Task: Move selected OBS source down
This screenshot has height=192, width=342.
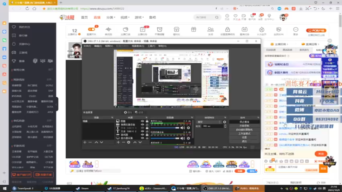Action: tap(140, 142)
